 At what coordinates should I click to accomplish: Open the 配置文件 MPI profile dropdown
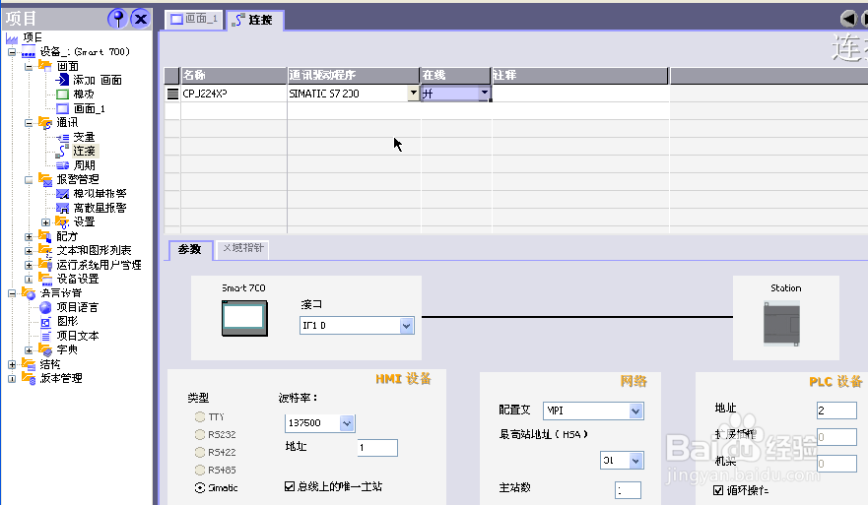[635, 410]
